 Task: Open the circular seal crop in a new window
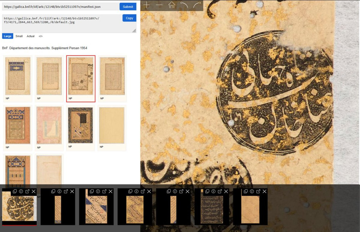(27, 191)
